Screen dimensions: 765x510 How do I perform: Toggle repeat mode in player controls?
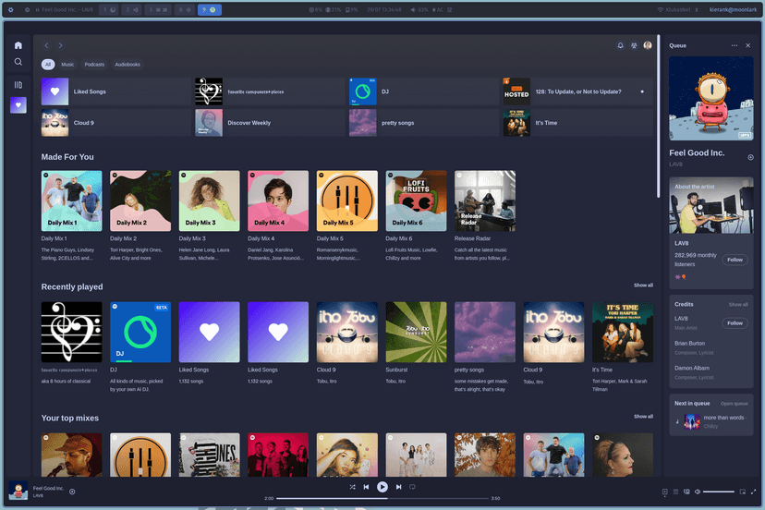pyautogui.click(x=412, y=487)
